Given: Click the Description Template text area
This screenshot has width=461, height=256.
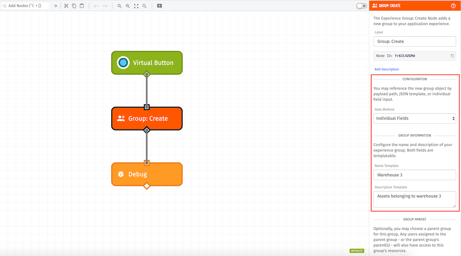Looking at the screenshot, I should (415, 199).
